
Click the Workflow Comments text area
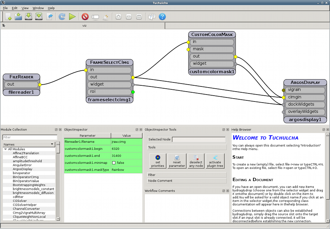pos(187,208)
